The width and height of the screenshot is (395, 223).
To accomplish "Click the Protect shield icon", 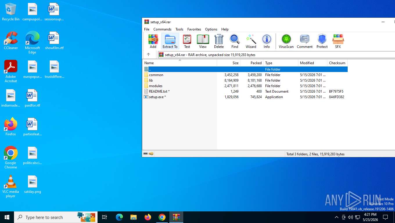I will coord(322,41).
